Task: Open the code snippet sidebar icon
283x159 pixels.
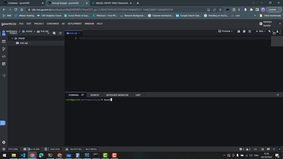Action: tap(4, 57)
